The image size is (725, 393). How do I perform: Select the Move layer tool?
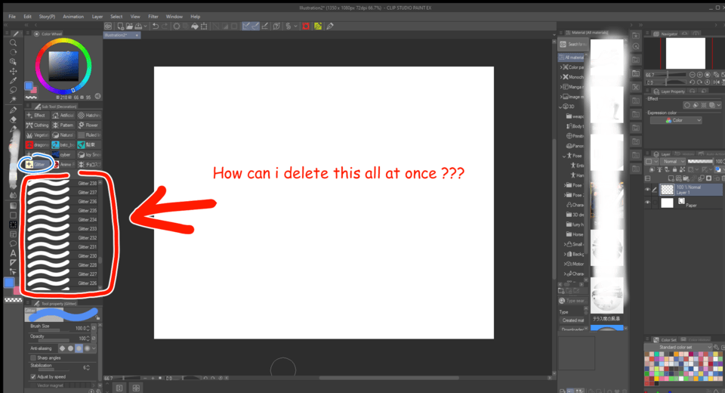13,71
